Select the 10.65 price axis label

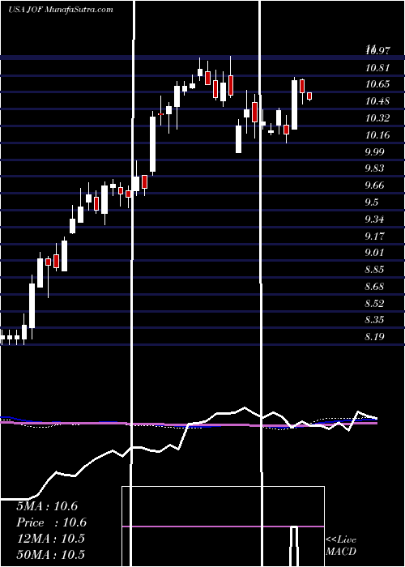tap(377, 84)
